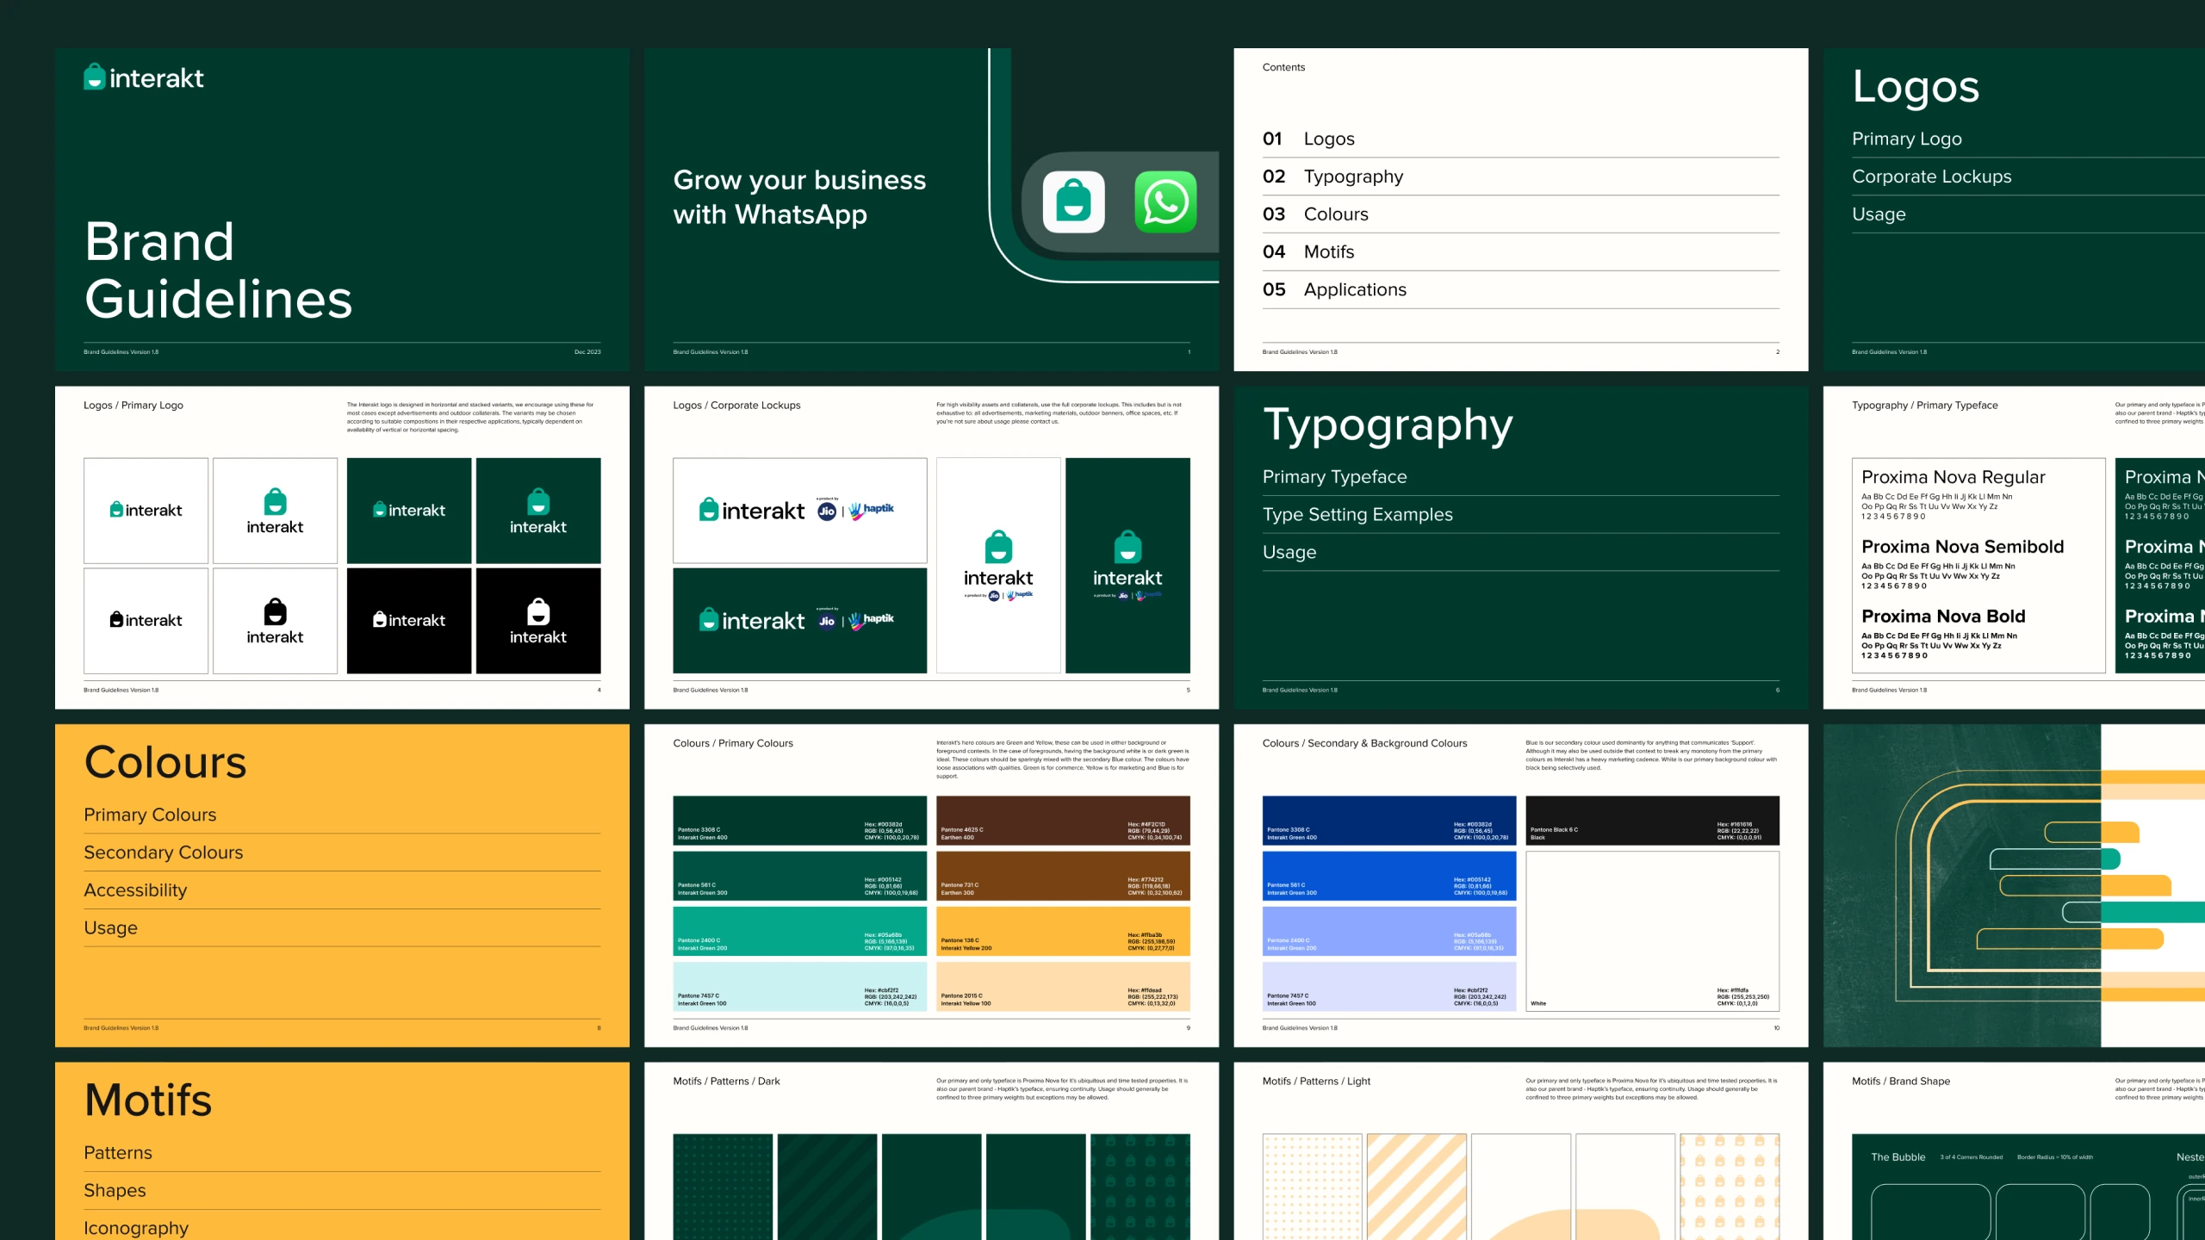Click Type Setting Examples on the Typography slide

[1357, 514]
